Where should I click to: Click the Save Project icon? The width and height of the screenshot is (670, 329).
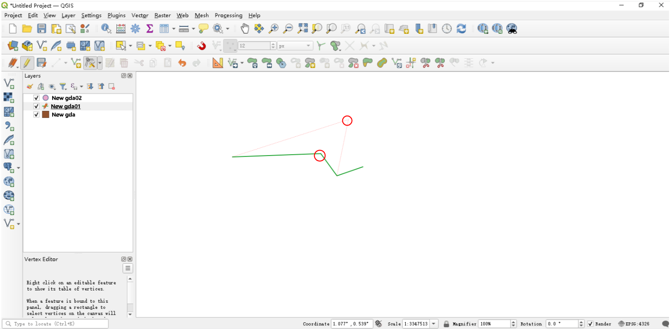(42, 29)
